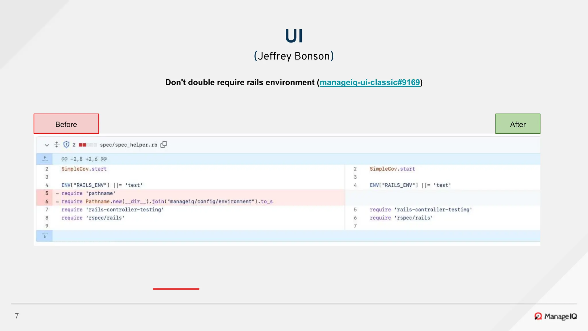Click the removed Pathname.new environment require line
This screenshot has height=331, width=588.
(167, 201)
